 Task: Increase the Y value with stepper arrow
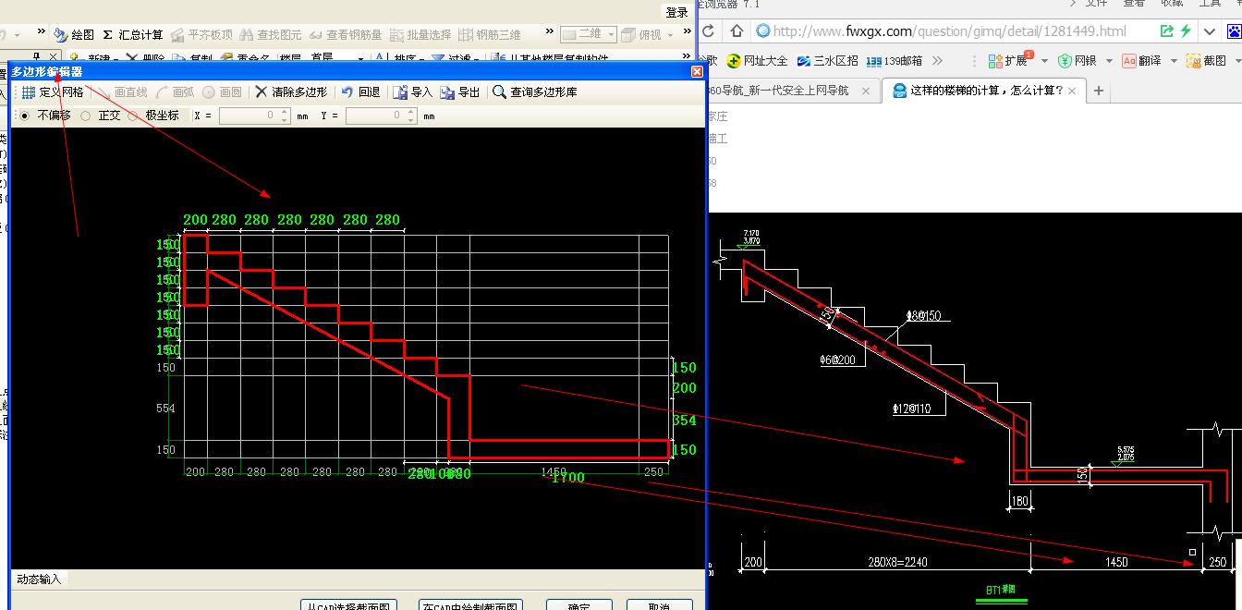(x=411, y=112)
